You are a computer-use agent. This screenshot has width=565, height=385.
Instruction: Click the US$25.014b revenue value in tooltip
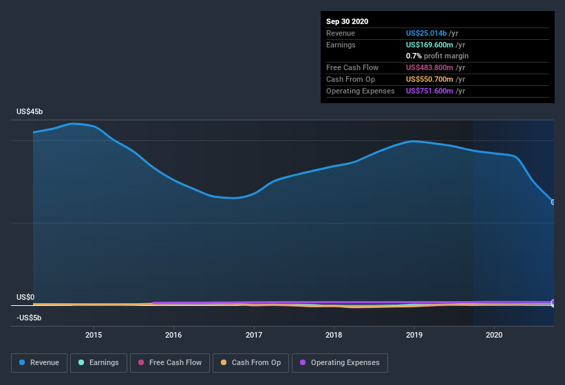point(426,33)
